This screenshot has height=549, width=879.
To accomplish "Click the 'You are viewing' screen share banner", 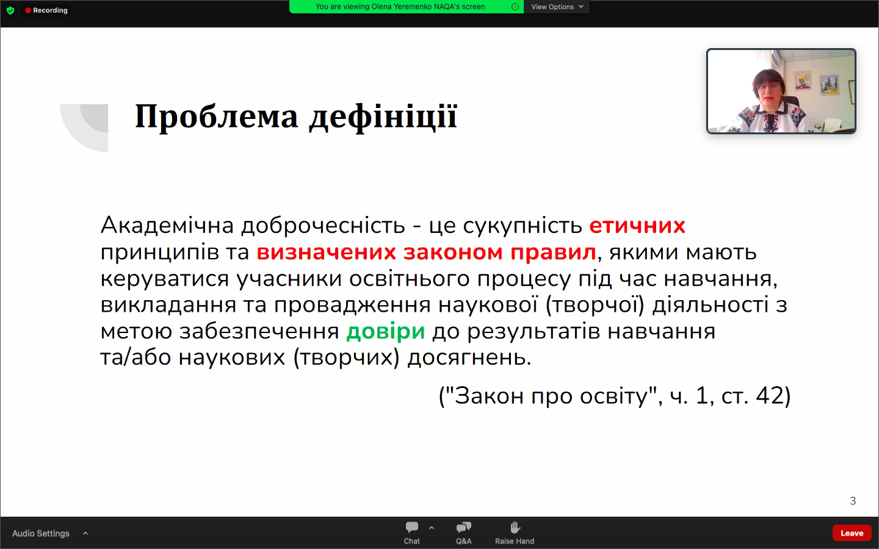I will click(400, 7).
